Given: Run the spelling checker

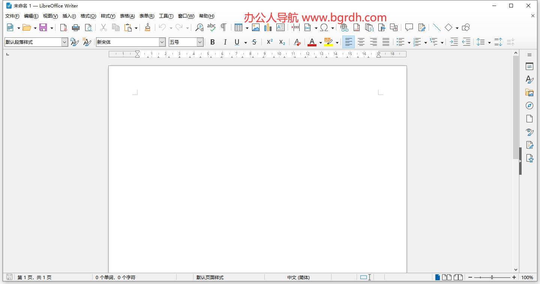Looking at the screenshot, I should [x=212, y=27].
